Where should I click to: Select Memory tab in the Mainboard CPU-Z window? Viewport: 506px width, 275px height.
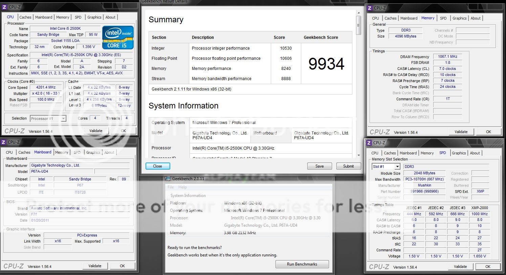point(62,152)
